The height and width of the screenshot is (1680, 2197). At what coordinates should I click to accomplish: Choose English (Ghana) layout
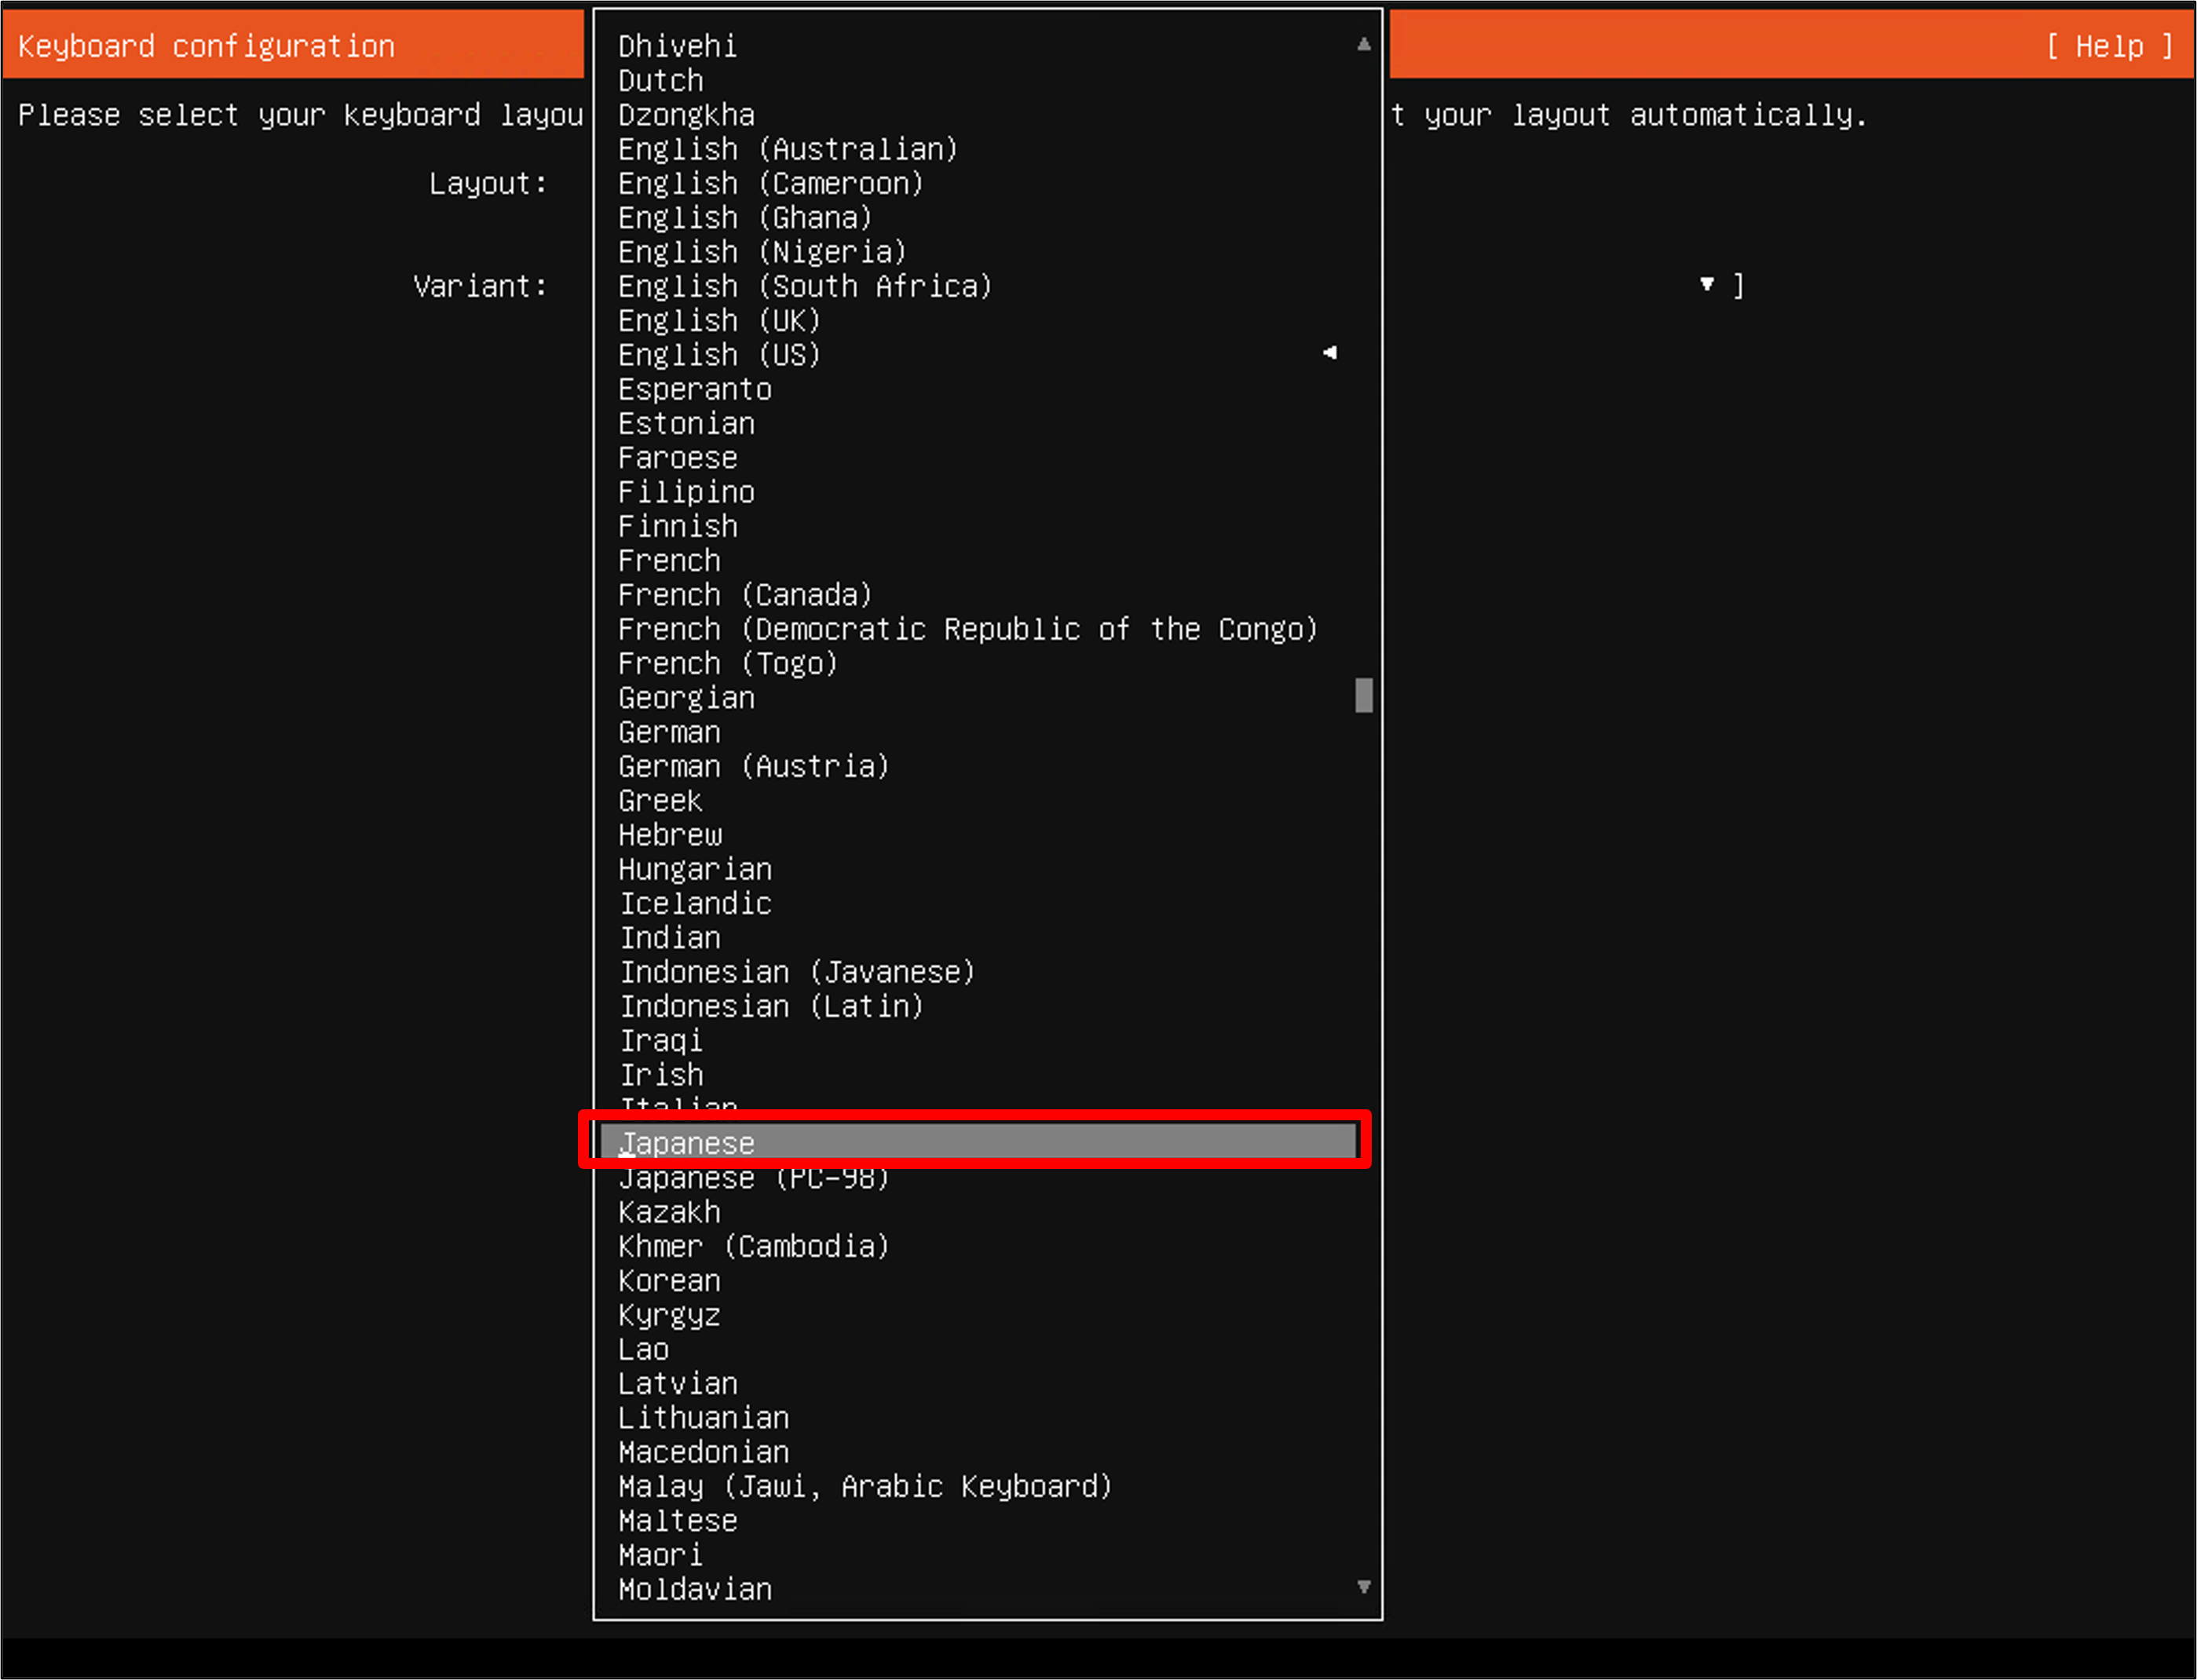[745, 217]
